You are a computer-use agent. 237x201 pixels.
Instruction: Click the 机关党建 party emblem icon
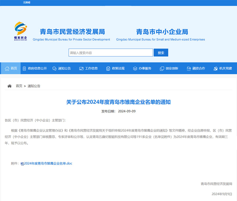(x=215, y=68)
